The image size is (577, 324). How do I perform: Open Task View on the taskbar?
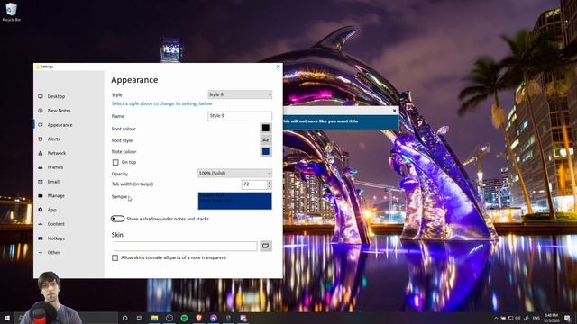[140, 318]
